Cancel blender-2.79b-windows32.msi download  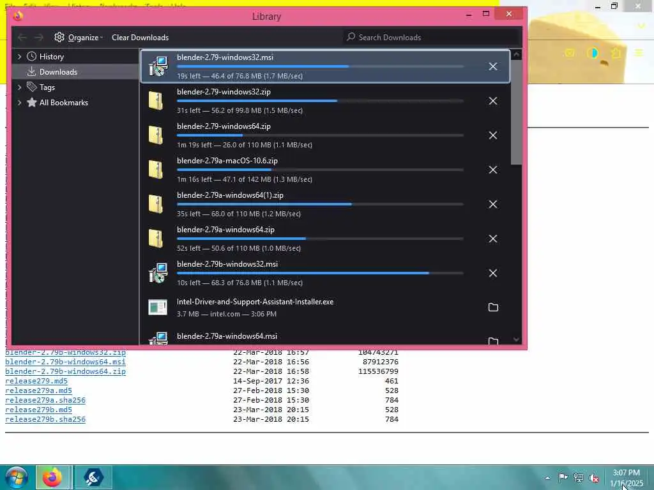coord(492,273)
